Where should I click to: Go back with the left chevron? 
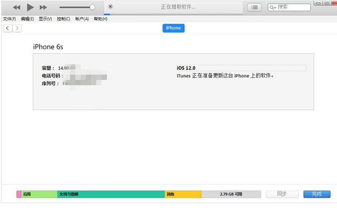click(x=8, y=28)
